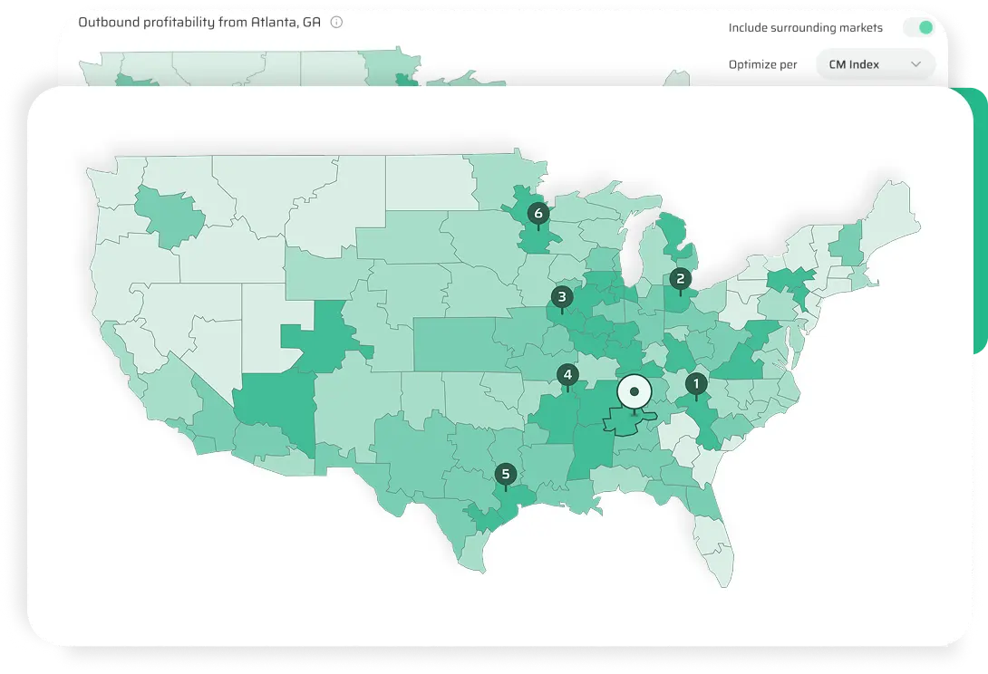Select map pin number 2
988x674 pixels.
pyautogui.click(x=681, y=279)
